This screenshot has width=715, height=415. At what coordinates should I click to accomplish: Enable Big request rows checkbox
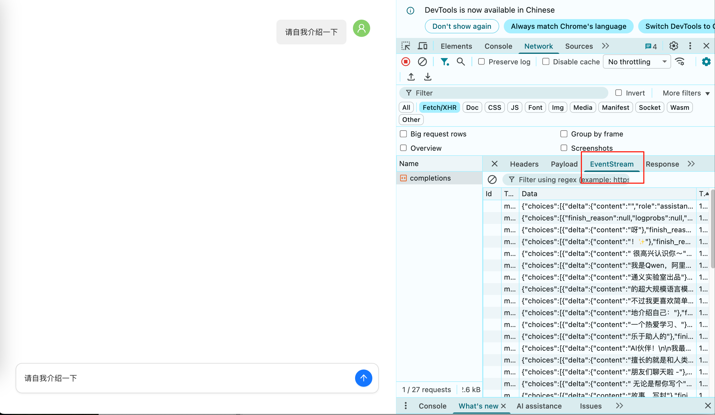pos(403,134)
